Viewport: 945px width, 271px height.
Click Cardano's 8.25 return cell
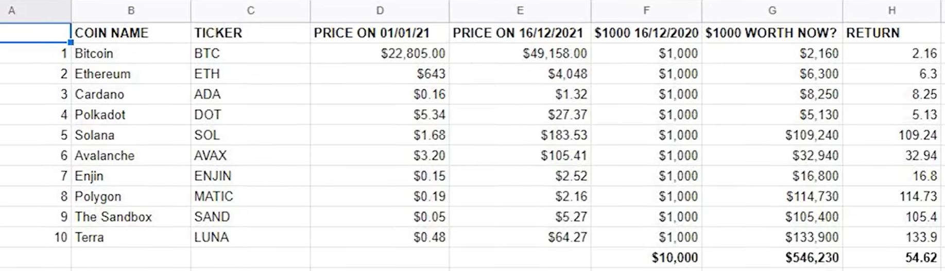[891, 94]
